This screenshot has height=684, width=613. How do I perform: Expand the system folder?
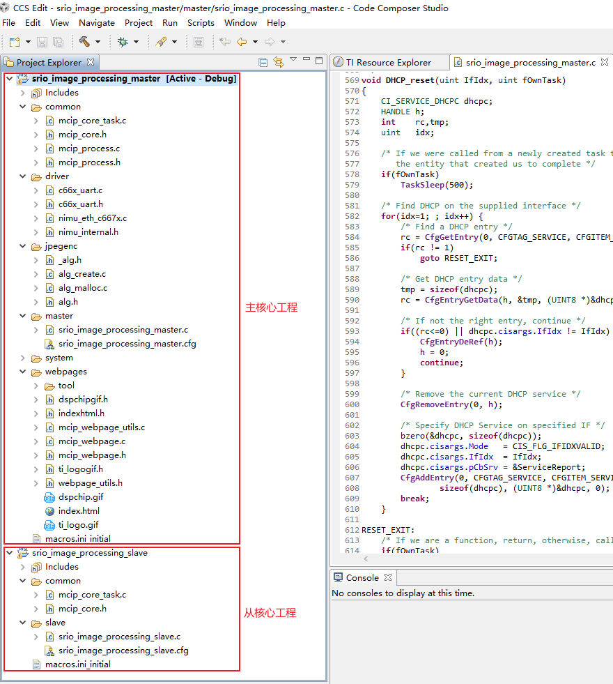coord(23,358)
